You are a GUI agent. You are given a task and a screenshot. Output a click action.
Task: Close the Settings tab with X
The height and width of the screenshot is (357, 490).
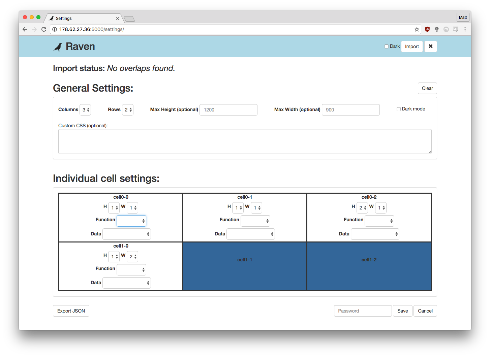118,19
